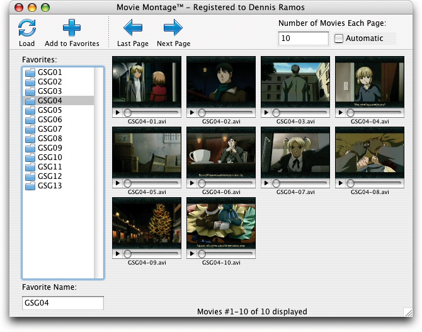Click the GSG04-07.avi seek slider
This screenshot has width=422, height=332.
click(300, 183)
